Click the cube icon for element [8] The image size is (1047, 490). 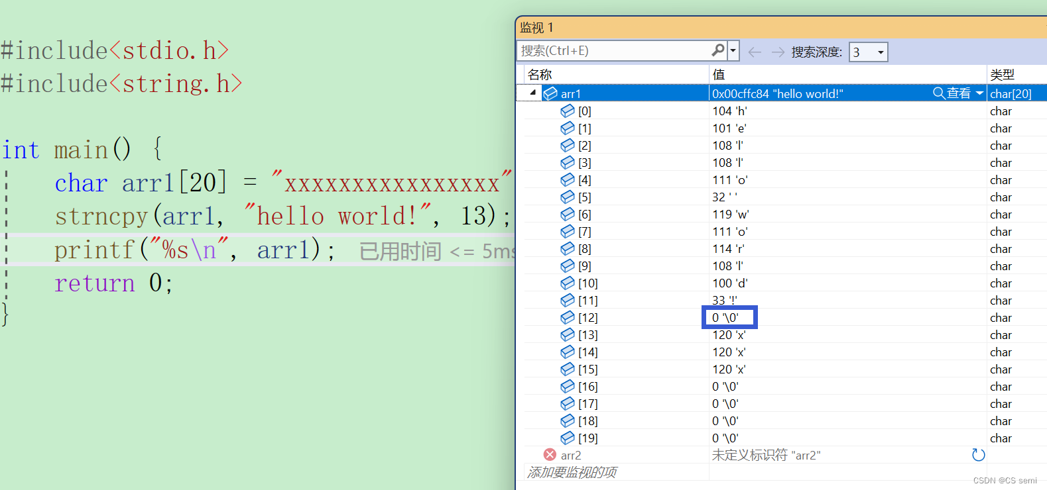pos(568,248)
